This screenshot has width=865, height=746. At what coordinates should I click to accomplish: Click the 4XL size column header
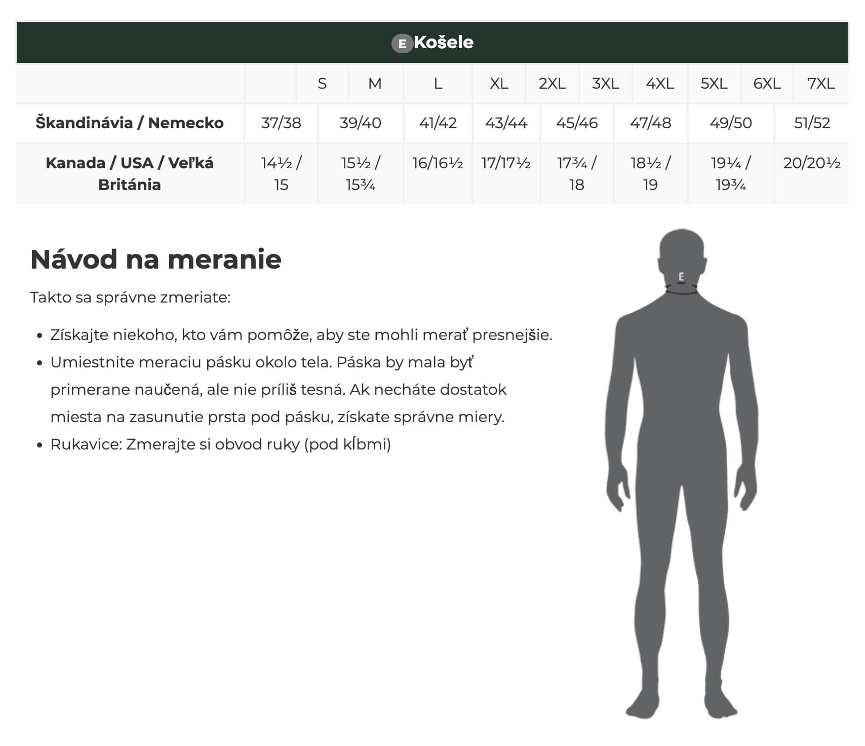pos(660,83)
